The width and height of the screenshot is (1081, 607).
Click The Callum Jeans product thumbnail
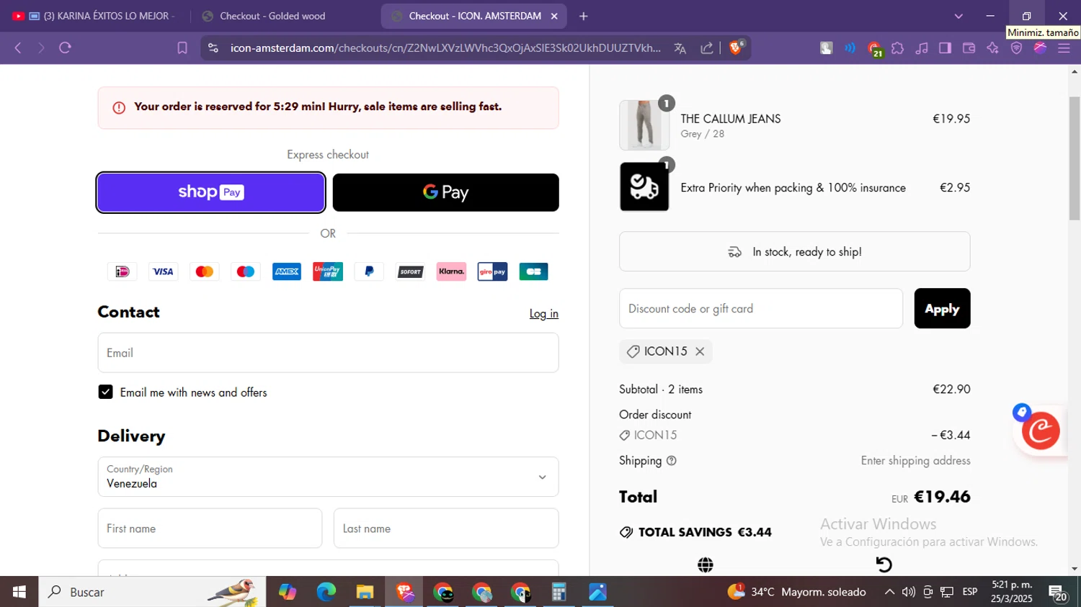pyautogui.click(x=644, y=125)
